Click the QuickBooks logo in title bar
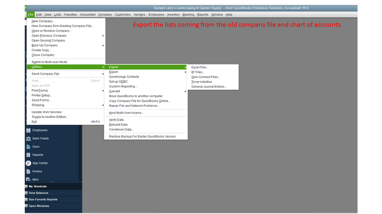 26,8
